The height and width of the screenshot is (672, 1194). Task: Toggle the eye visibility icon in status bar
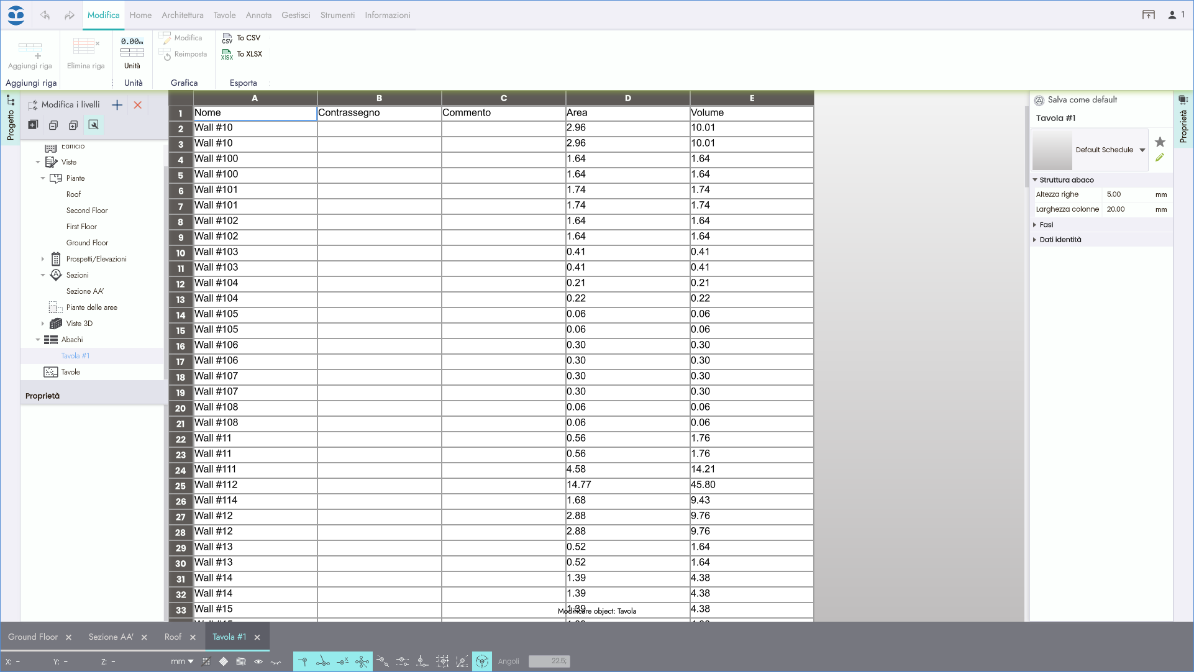point(258,661)
